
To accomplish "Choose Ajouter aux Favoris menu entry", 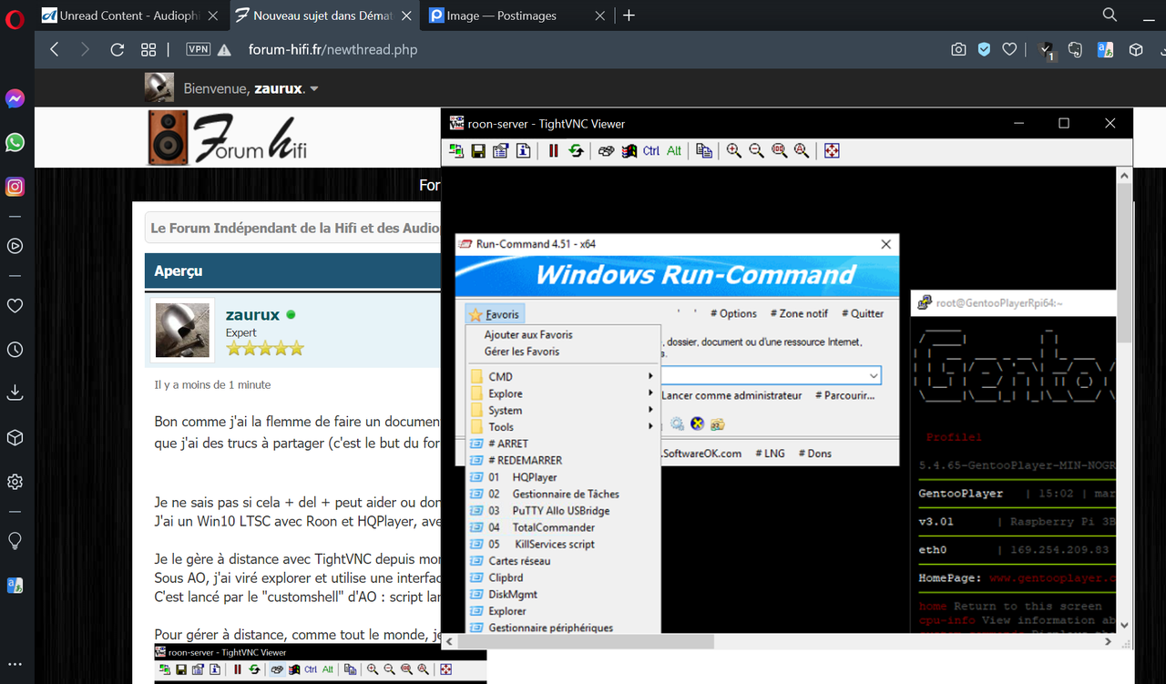I will [x=528, y=334].
